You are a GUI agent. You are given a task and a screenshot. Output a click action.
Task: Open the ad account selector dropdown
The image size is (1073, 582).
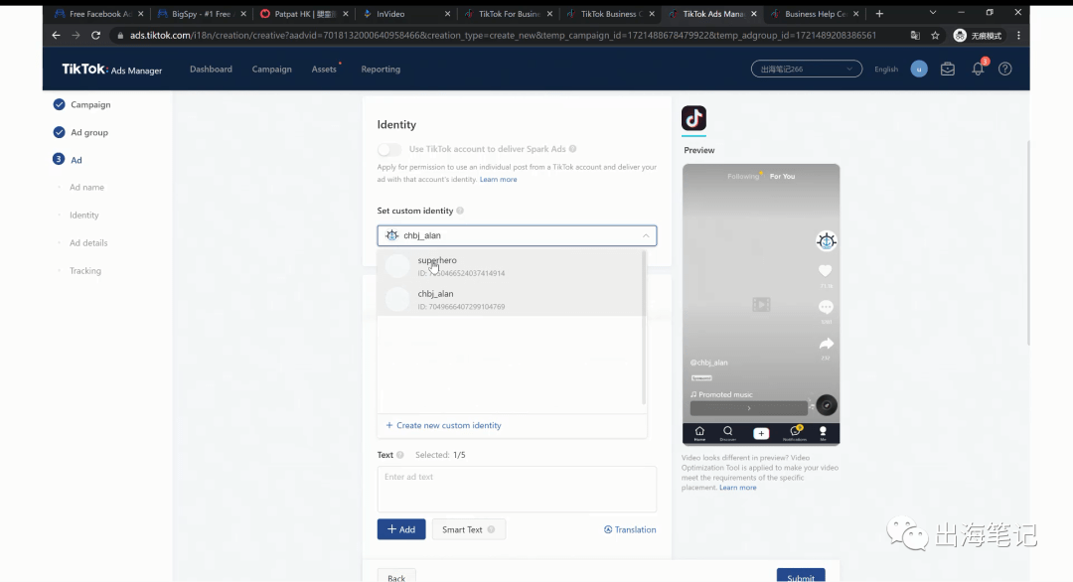(806, 70)
